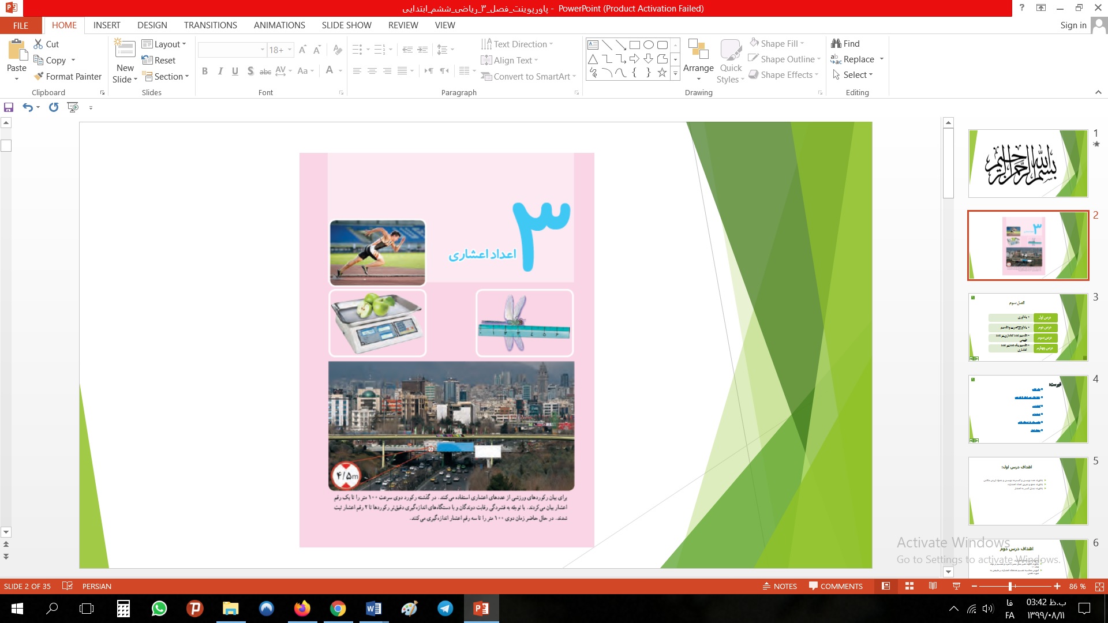Image resolution: width=1108 pixels, height=623 pixels.
Task: Open Reading View from status bar
Action: pyautogui.click(x=933, y=586)
